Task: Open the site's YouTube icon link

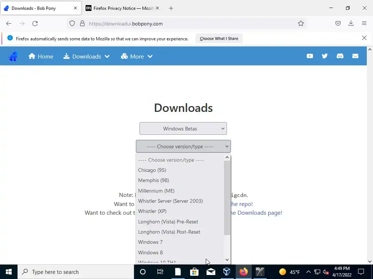Action: click(x=310, y=56)
